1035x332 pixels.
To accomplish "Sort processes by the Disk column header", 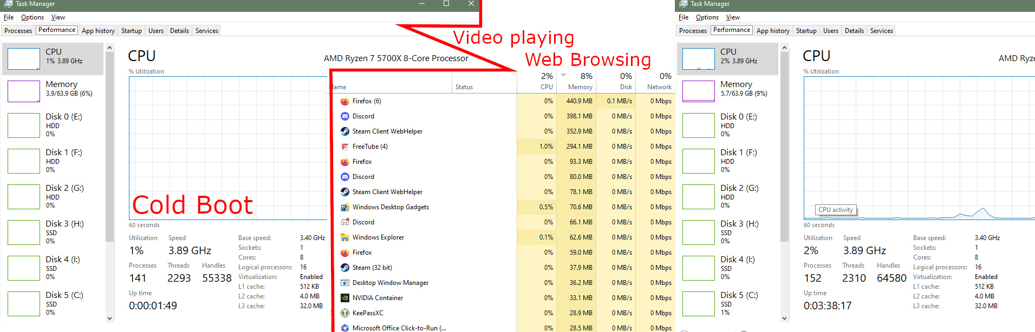I will click(615, 81).
